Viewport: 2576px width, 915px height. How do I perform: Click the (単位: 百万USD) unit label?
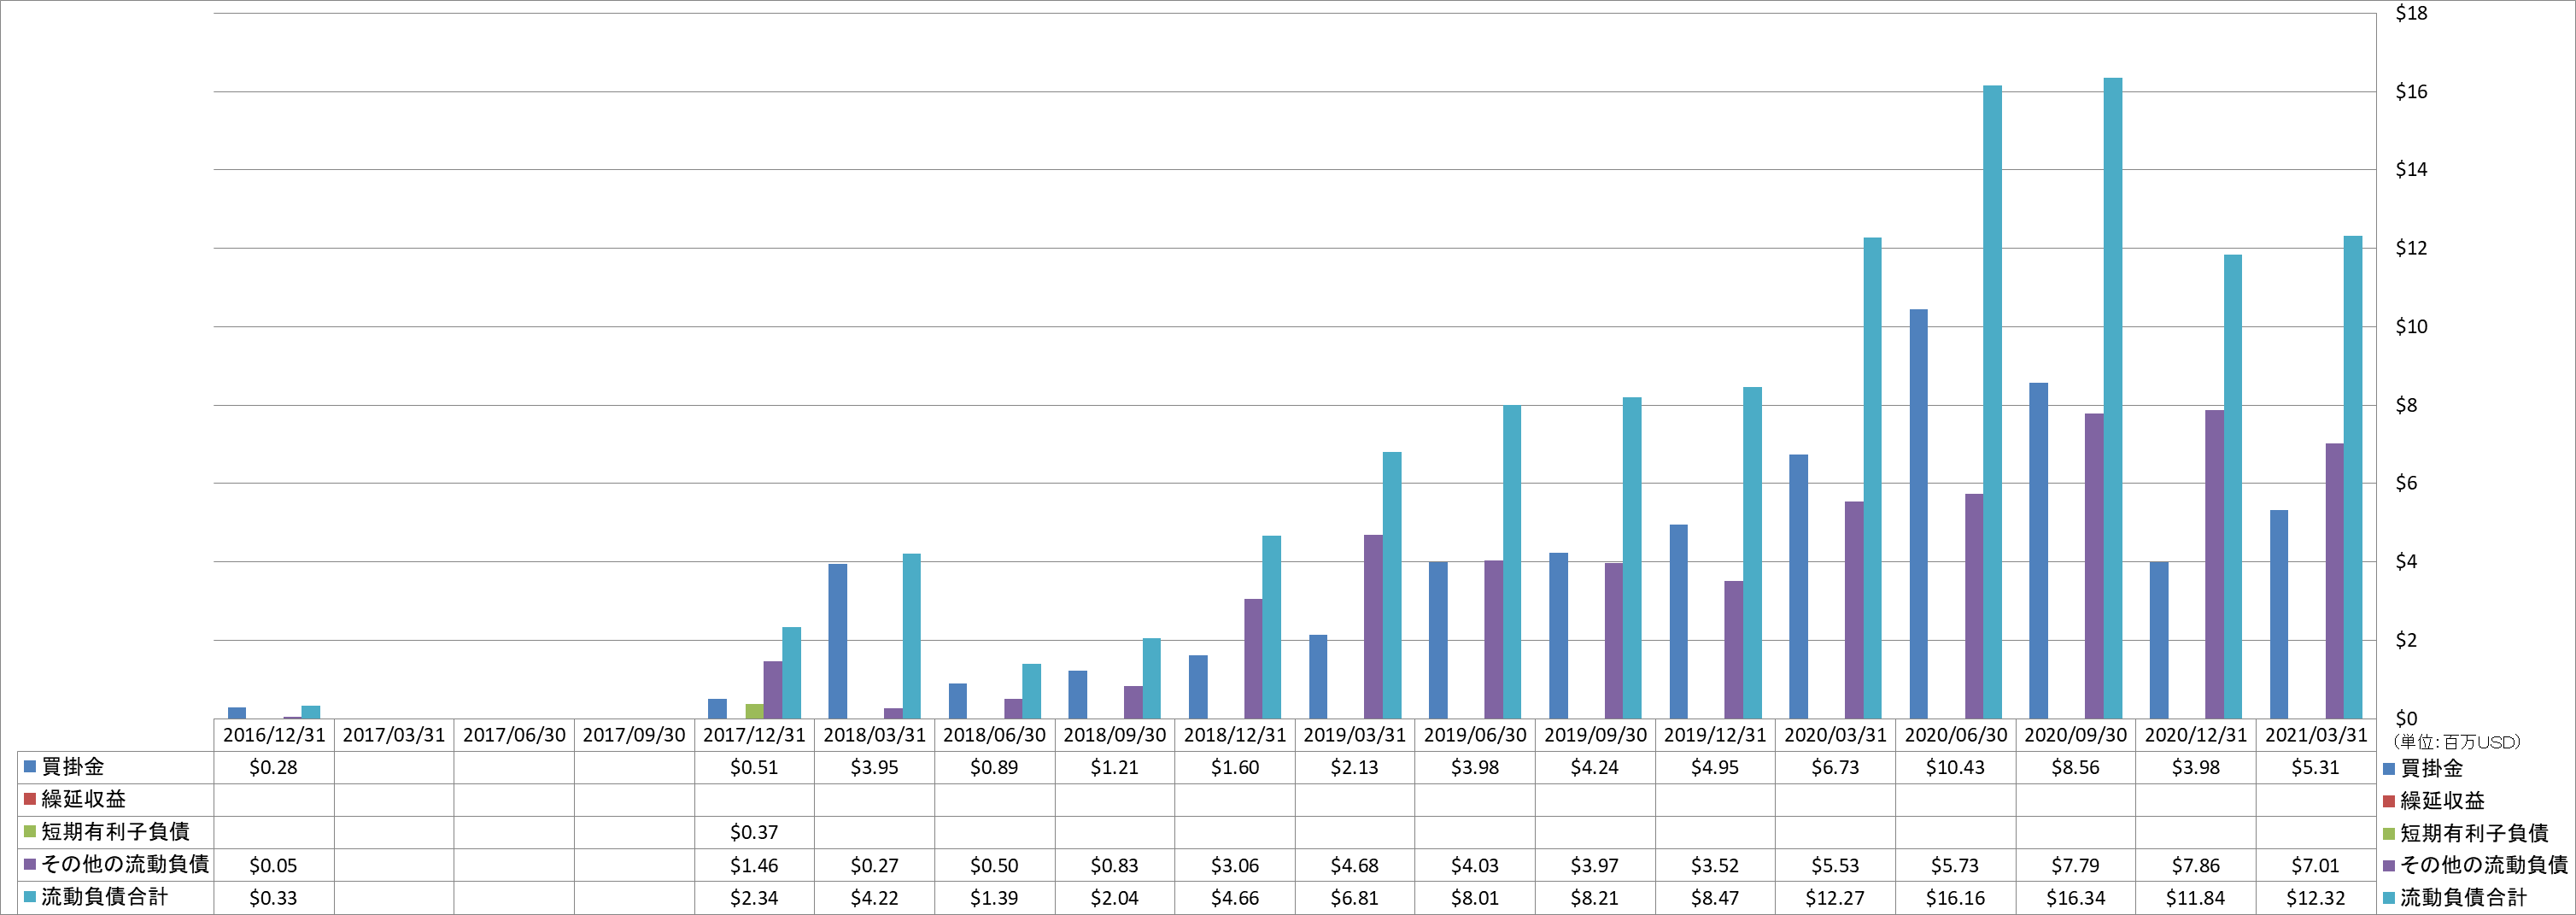[x=2457, y=742]
